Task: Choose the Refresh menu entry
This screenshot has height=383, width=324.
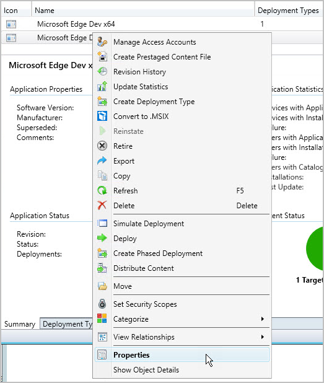Action: [182, 190]
